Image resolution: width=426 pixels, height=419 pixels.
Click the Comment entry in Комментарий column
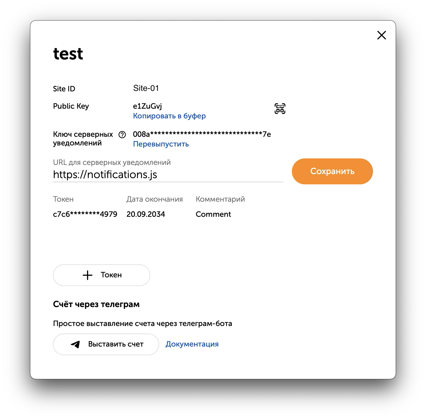(x=214, y=214)
